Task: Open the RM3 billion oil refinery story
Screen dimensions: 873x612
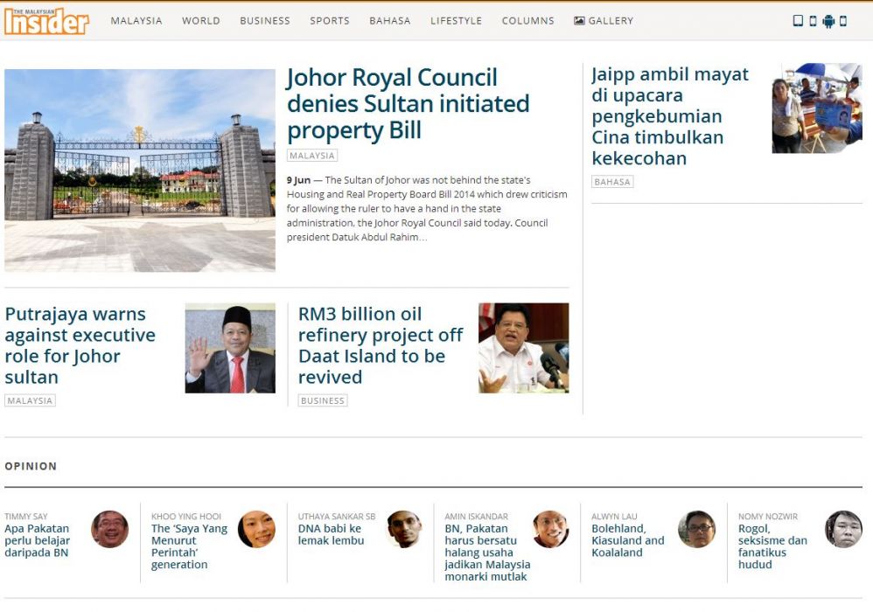Action: pos(381,345)
